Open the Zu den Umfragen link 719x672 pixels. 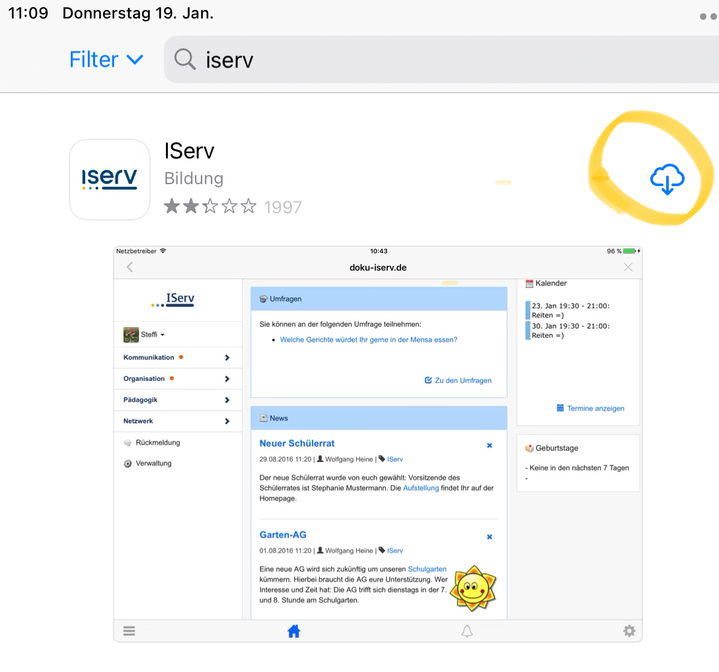coord(458,380)
